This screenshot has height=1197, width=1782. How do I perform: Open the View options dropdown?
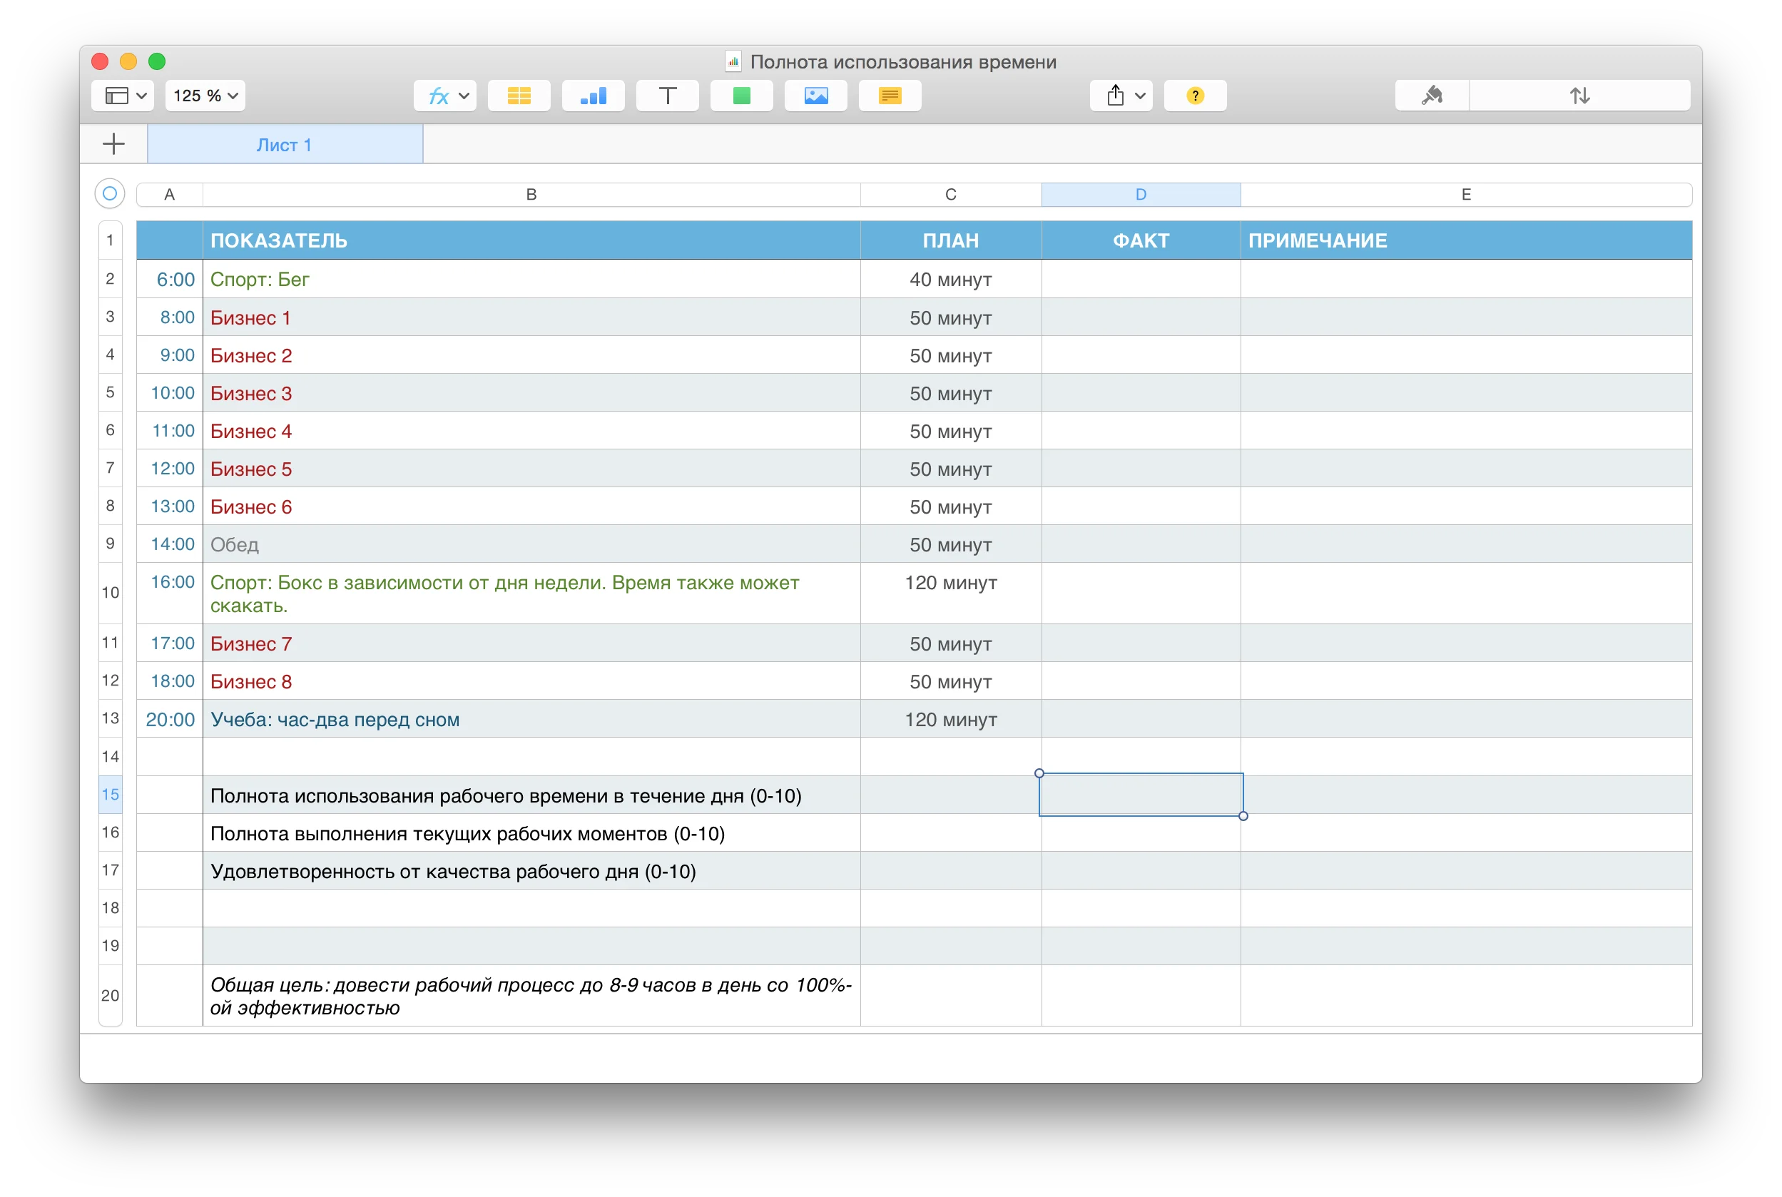pyautogui.click(x=123, y=96)
